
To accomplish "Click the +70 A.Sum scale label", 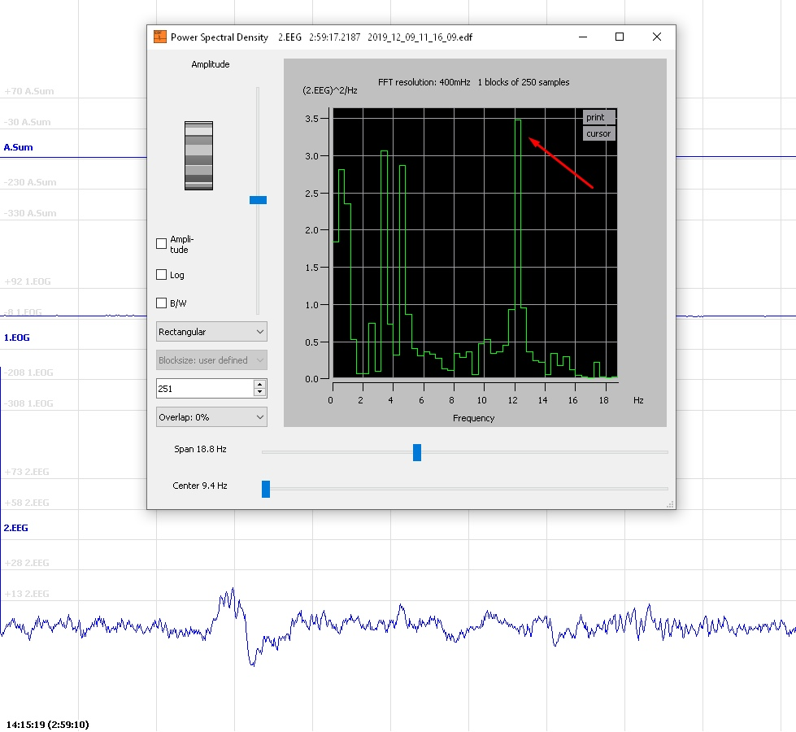I will pyautogui.click(x=29, y=91).
